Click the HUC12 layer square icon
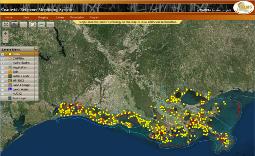The width and height of the screenshot is (255, 156). [x=10, y=94]
